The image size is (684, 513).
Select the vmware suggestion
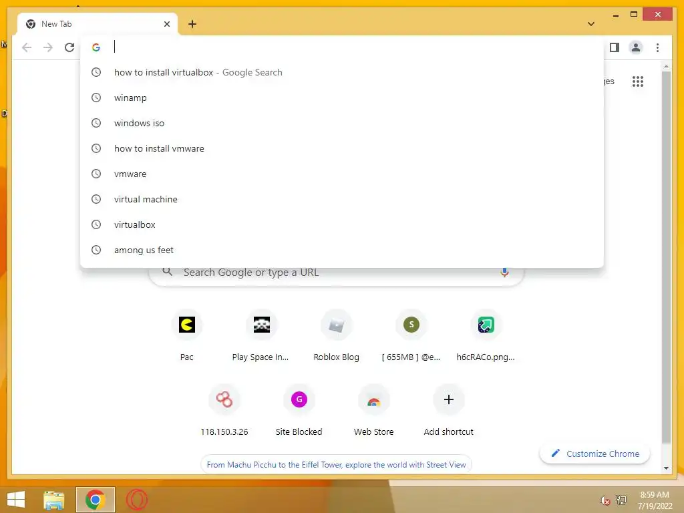coord(342,174)
